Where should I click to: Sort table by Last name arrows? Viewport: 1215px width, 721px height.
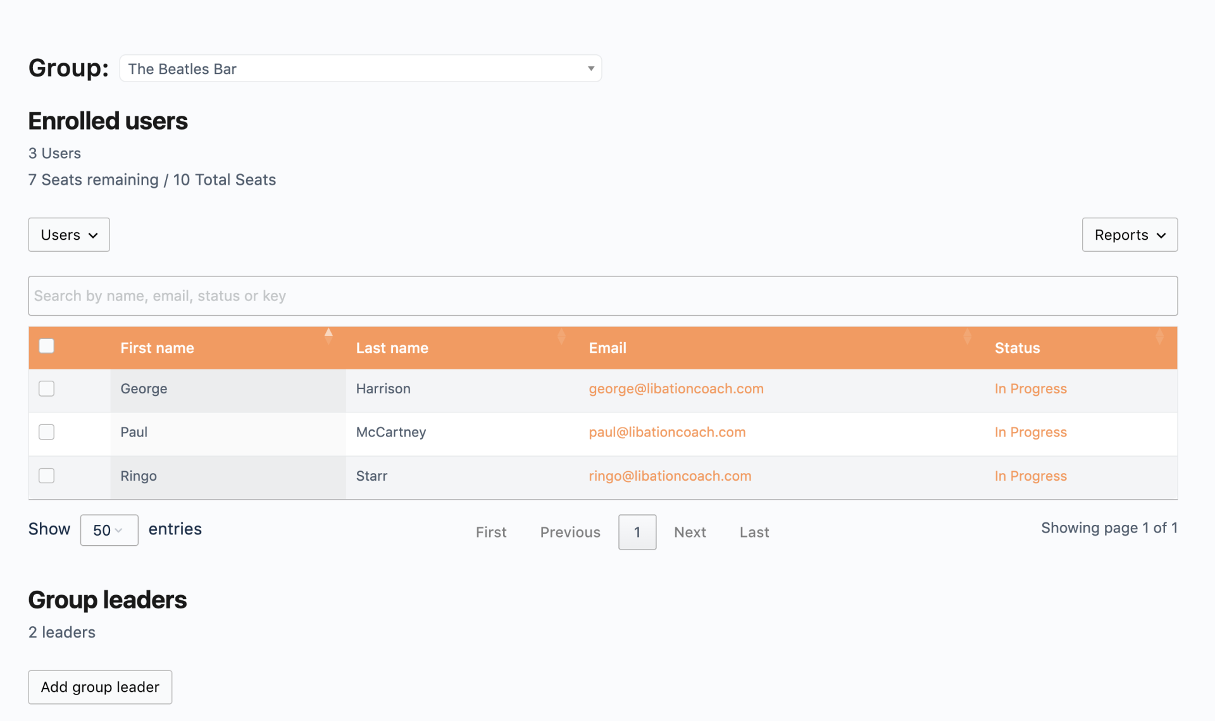561,336
